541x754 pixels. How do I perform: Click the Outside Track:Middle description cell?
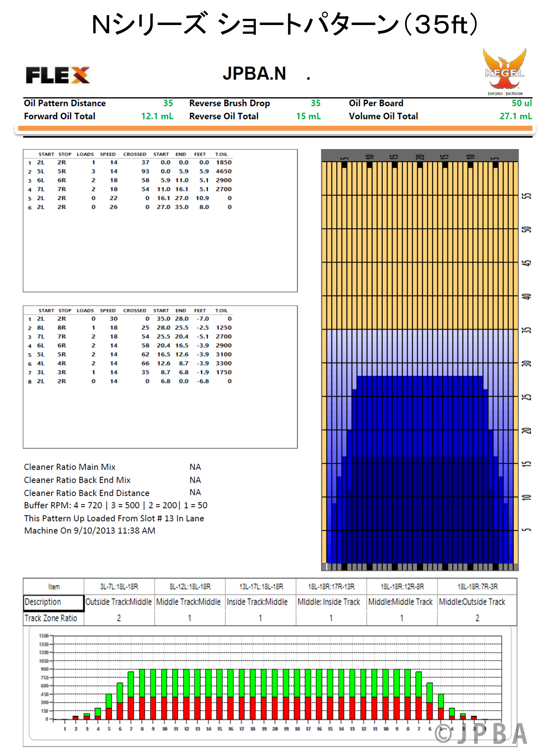[119, 602]
